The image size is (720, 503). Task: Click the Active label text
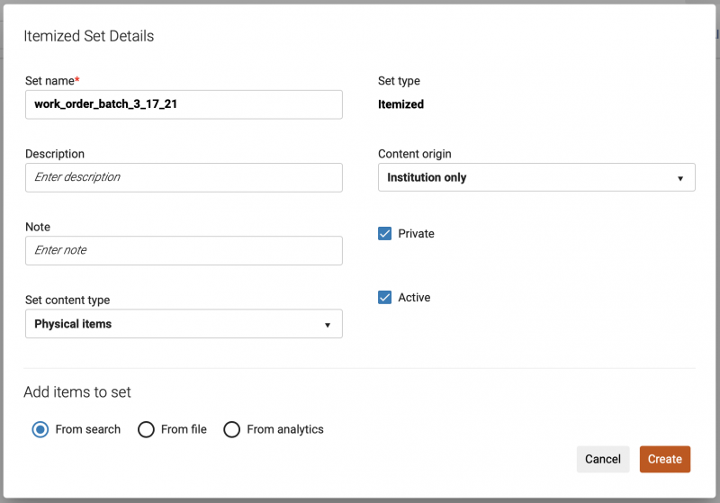pyautogui.click(x=414, y=298)
